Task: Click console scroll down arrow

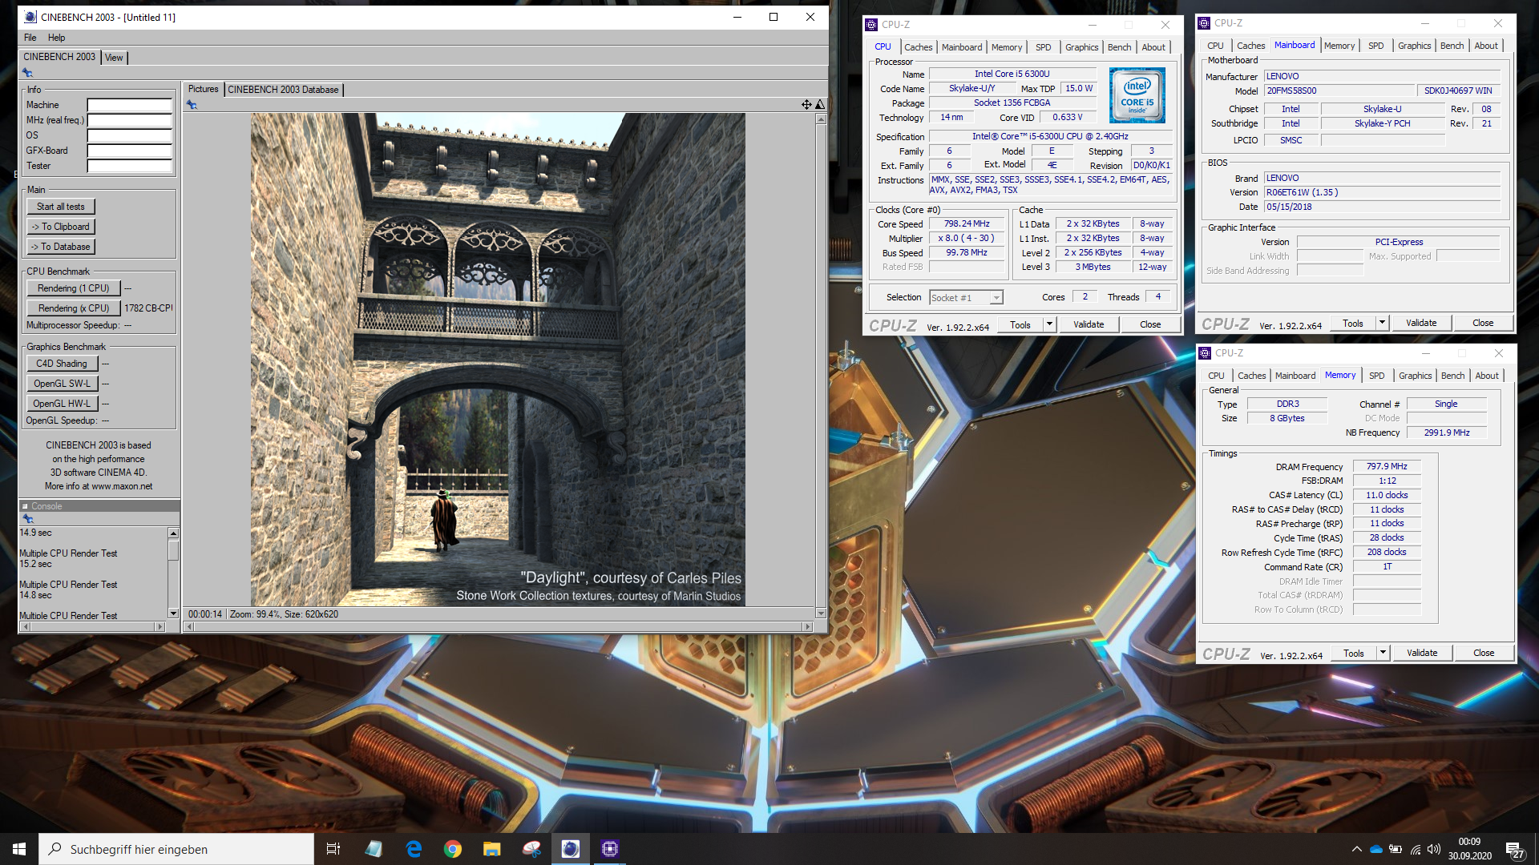Action: 173,614
